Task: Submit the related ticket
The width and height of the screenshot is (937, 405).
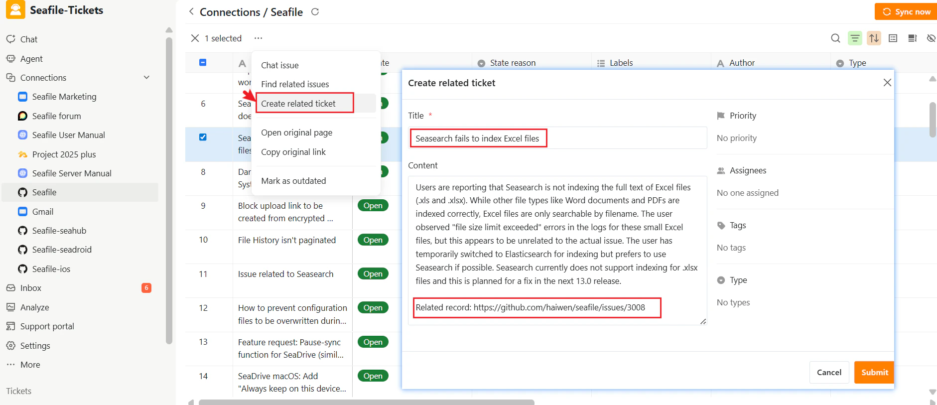Action: pyautogui.click(x=874, y=373)
